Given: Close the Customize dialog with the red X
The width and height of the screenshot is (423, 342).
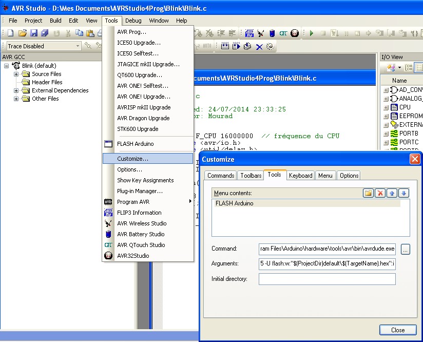Looking at the screenshot, I should coord(415,159).
